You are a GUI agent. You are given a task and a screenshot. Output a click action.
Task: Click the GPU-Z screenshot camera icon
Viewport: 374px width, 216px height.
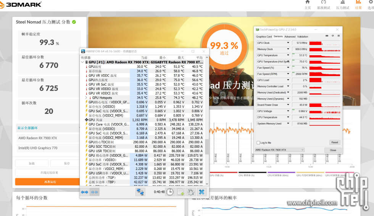(x=327, y=36)
